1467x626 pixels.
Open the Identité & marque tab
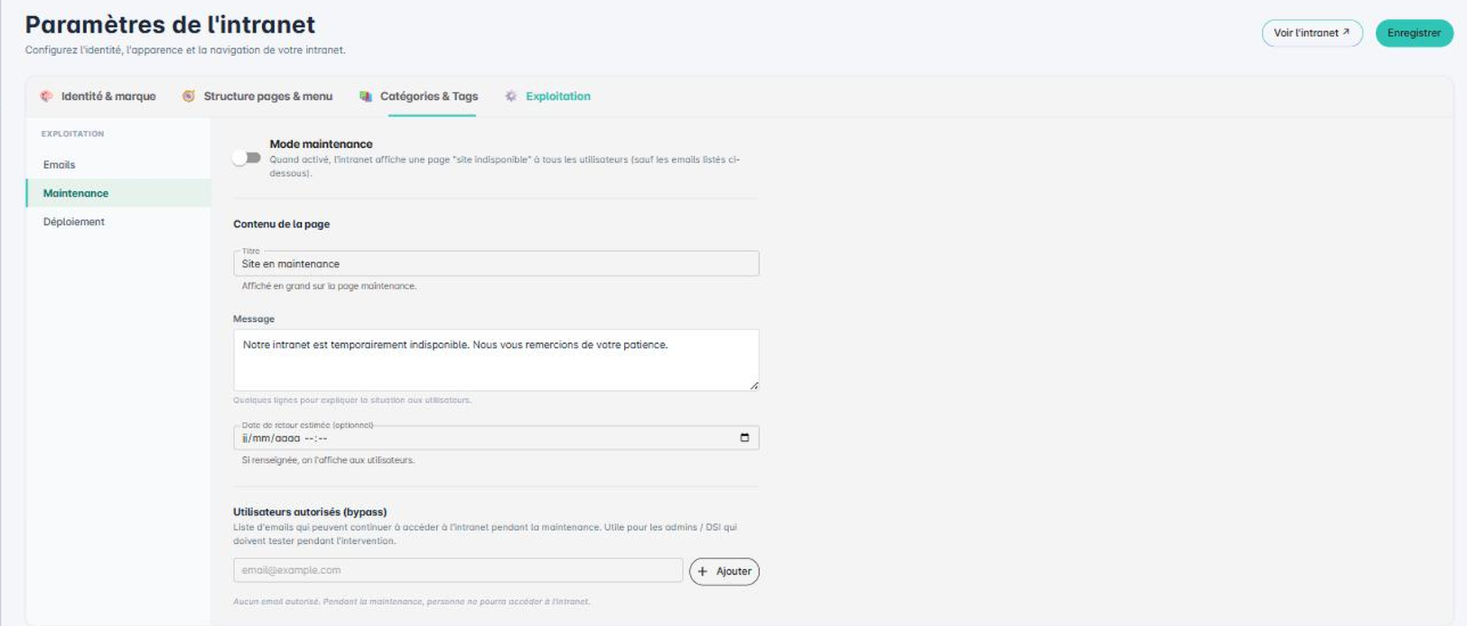pyautogui.click(x=98, y=96)
